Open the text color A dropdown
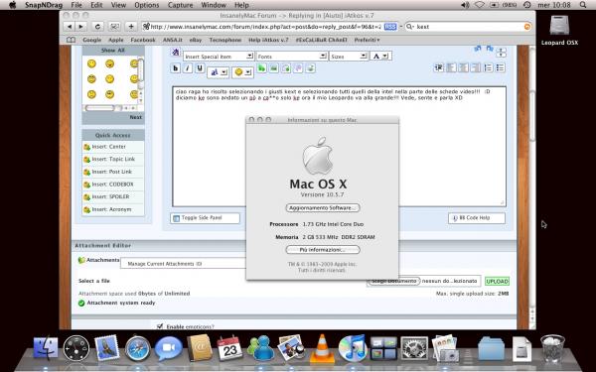This screenshot has width=596, height=372. (380, 57)
